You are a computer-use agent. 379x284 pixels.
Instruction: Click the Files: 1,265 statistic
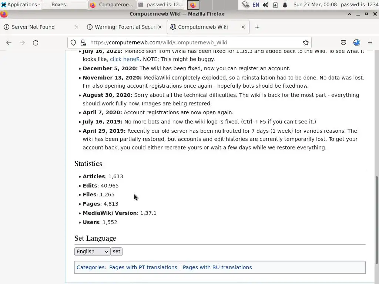98,195
